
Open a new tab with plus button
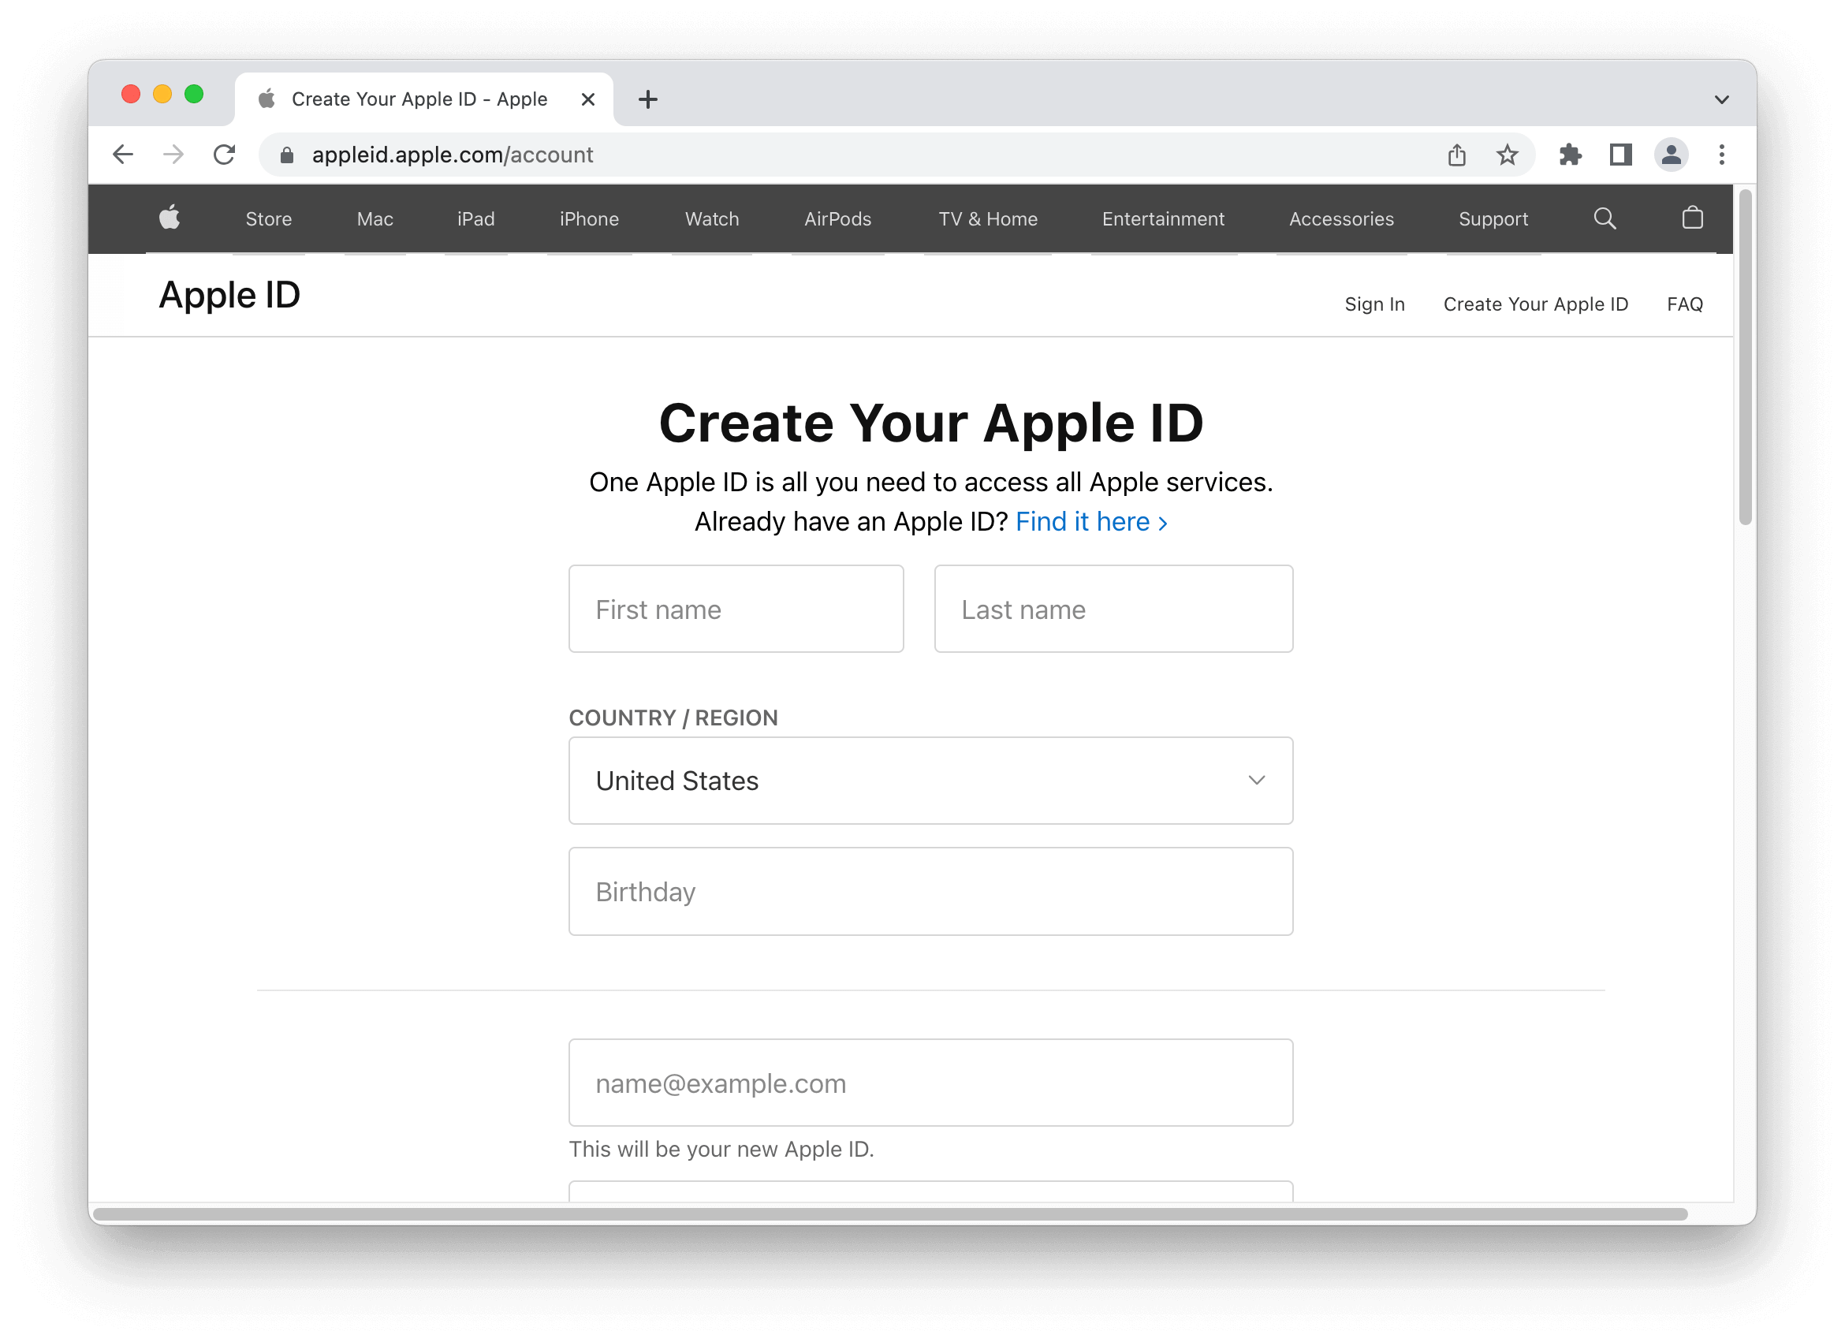[647, 99]
